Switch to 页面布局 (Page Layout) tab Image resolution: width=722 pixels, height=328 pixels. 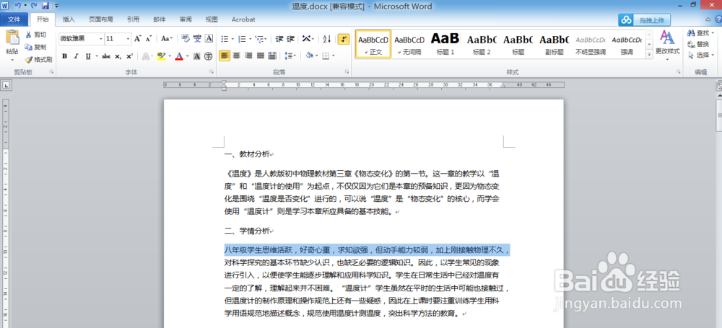click(101, 19)
